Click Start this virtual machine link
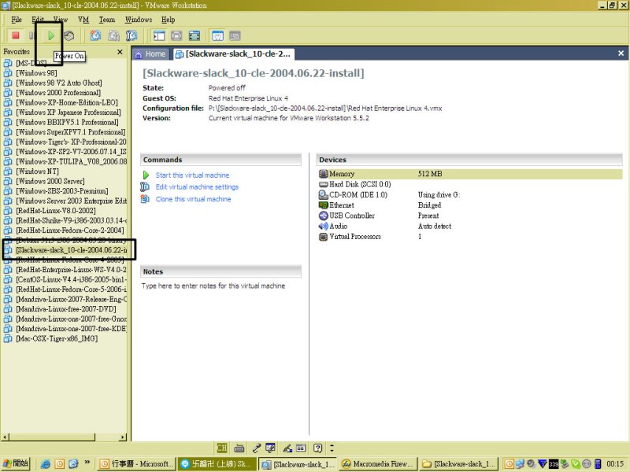630x472 pixels. (x=192, y=175)
